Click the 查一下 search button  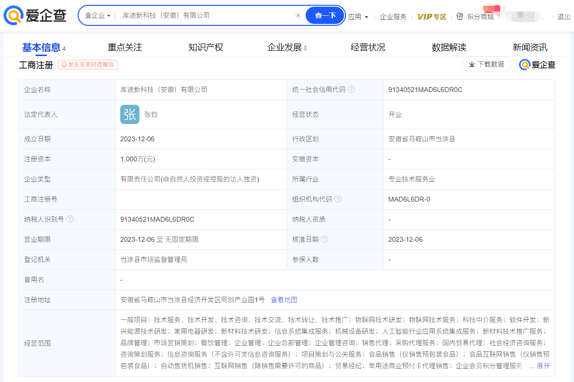tap(325, 15)
